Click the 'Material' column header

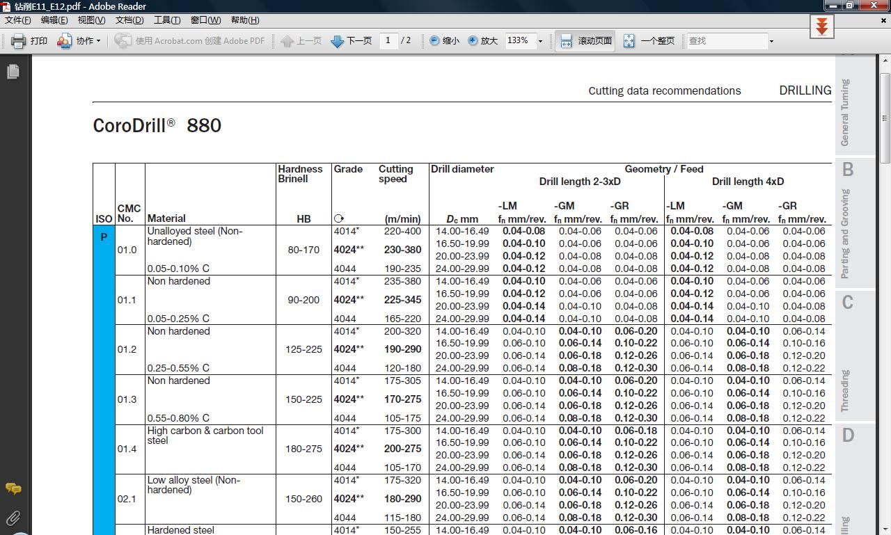[x=166, y=218]
